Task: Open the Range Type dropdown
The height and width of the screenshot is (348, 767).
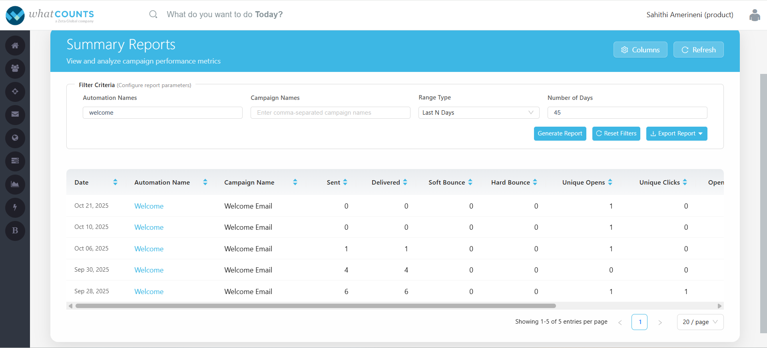Action: (478, 113)
